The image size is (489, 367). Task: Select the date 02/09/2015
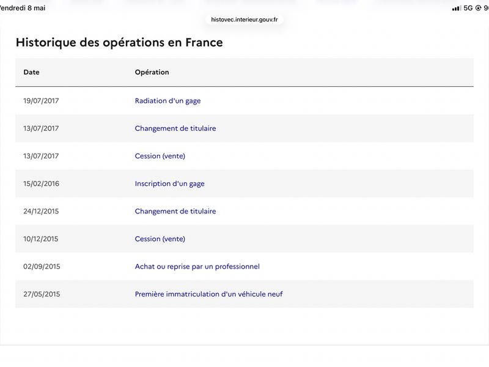(42, 267)
